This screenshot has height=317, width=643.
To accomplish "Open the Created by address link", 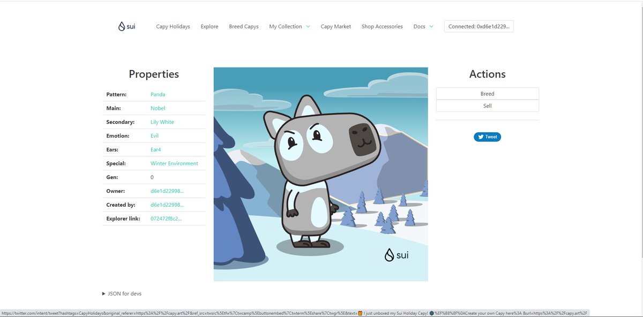I will pos(167,205).
